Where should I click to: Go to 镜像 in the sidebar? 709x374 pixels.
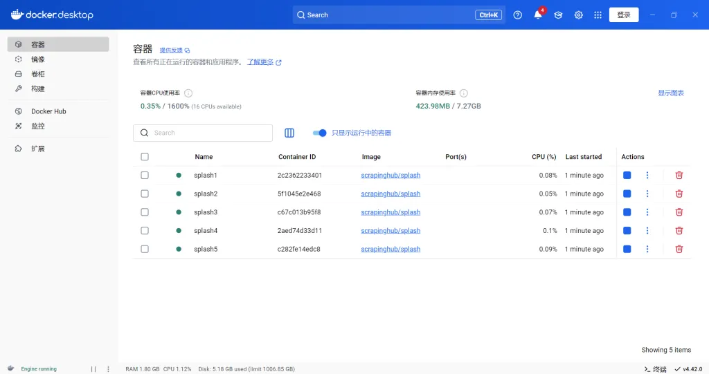(x=38, y=59)
